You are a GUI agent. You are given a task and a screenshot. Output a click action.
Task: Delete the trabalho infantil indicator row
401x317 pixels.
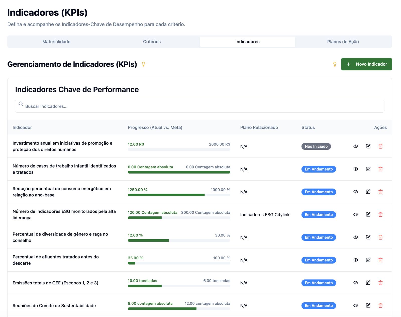380,169
